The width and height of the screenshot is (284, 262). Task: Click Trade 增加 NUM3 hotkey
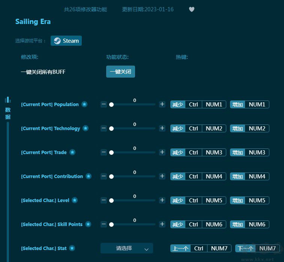point(249,152)
